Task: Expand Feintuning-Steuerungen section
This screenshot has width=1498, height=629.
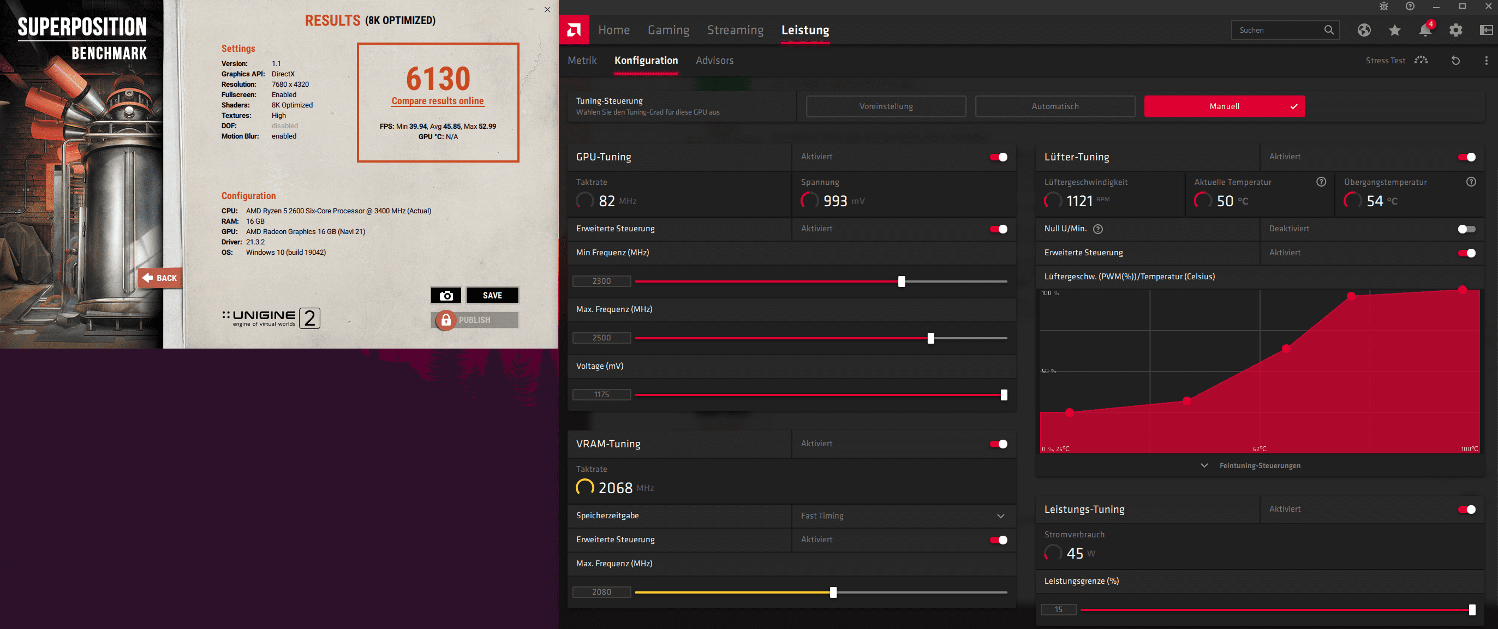Action: click(1252, 466)
